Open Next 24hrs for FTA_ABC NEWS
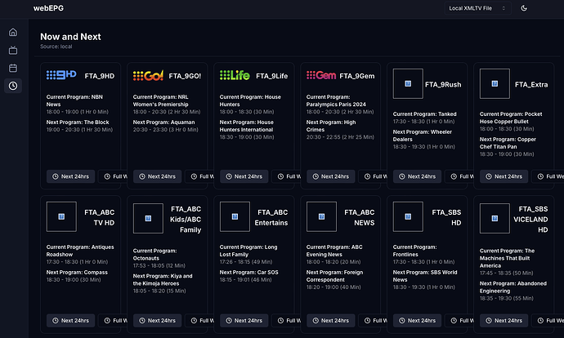Screen dimensions: 564x338 [330, 320]
